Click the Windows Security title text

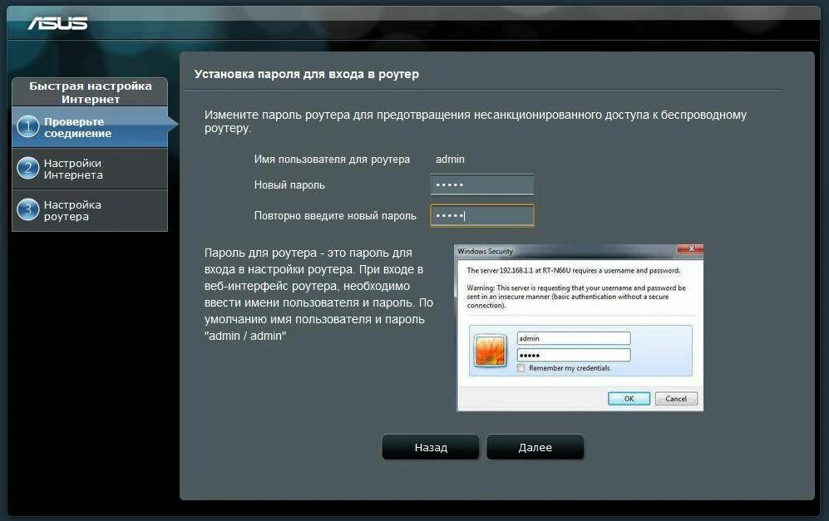pos(485,251)
